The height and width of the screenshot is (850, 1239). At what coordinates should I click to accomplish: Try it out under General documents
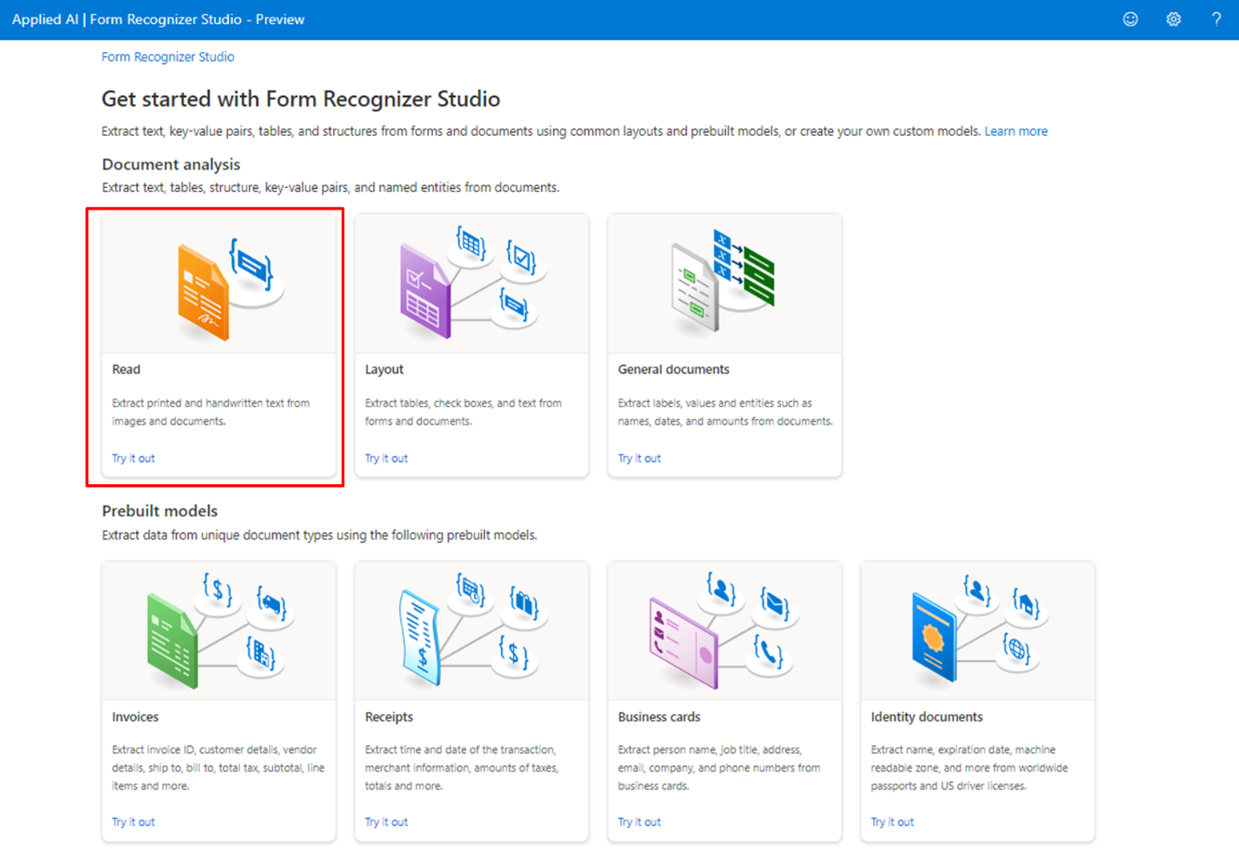coord(640,458)
